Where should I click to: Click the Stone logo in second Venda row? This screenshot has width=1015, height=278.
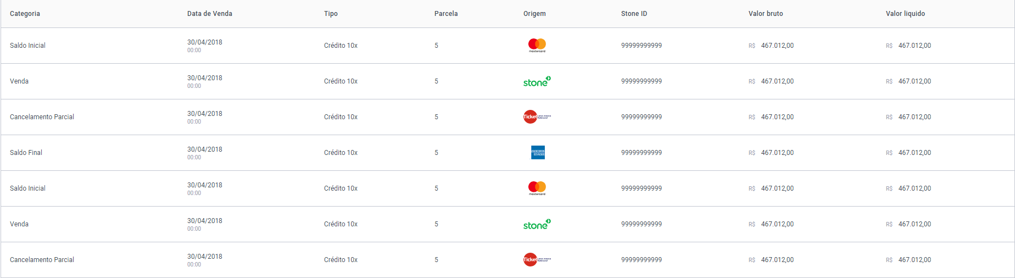pos(537,224)
